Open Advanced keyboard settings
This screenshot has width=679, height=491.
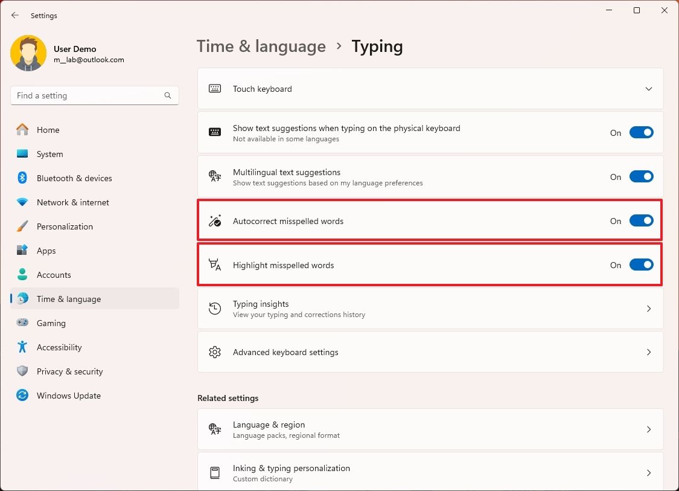[430, 352]
